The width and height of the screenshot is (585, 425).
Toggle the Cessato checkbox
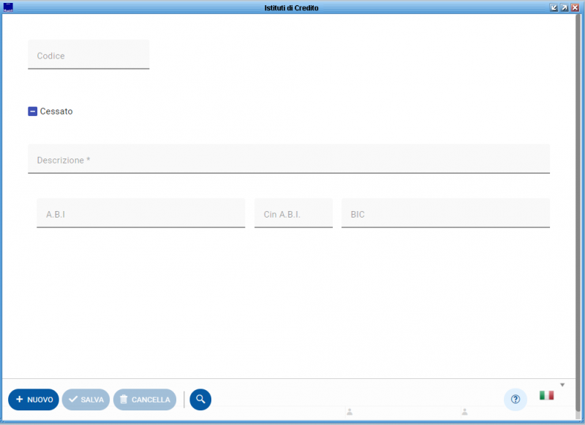32,112
